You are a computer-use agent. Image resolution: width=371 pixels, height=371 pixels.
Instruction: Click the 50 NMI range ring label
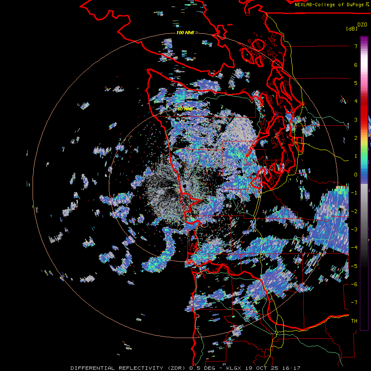(185, 109)
